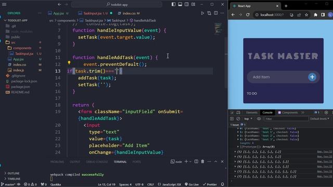Open new tab in Chrome
The height and width of the screenshot is (187, 333).
tap(286, 6)
